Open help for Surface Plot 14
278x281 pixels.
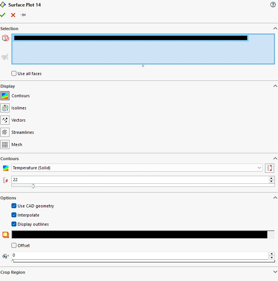(273, 5)
